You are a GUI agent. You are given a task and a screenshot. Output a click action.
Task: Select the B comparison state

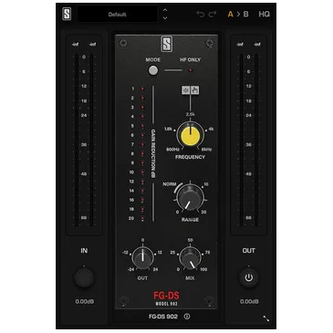tap(245, 15)
